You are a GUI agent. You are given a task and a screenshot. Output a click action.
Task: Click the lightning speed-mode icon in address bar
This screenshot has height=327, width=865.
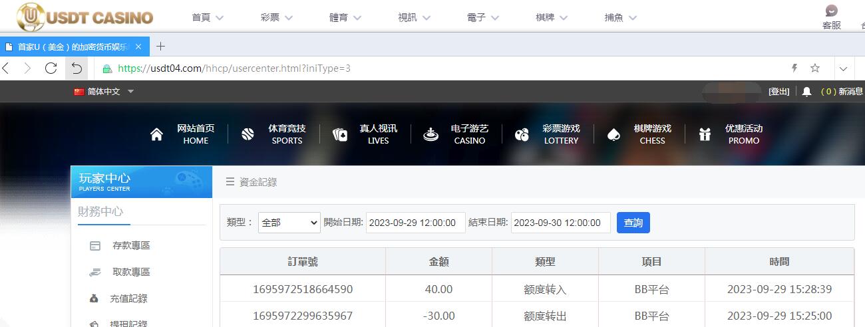[794, 68]
